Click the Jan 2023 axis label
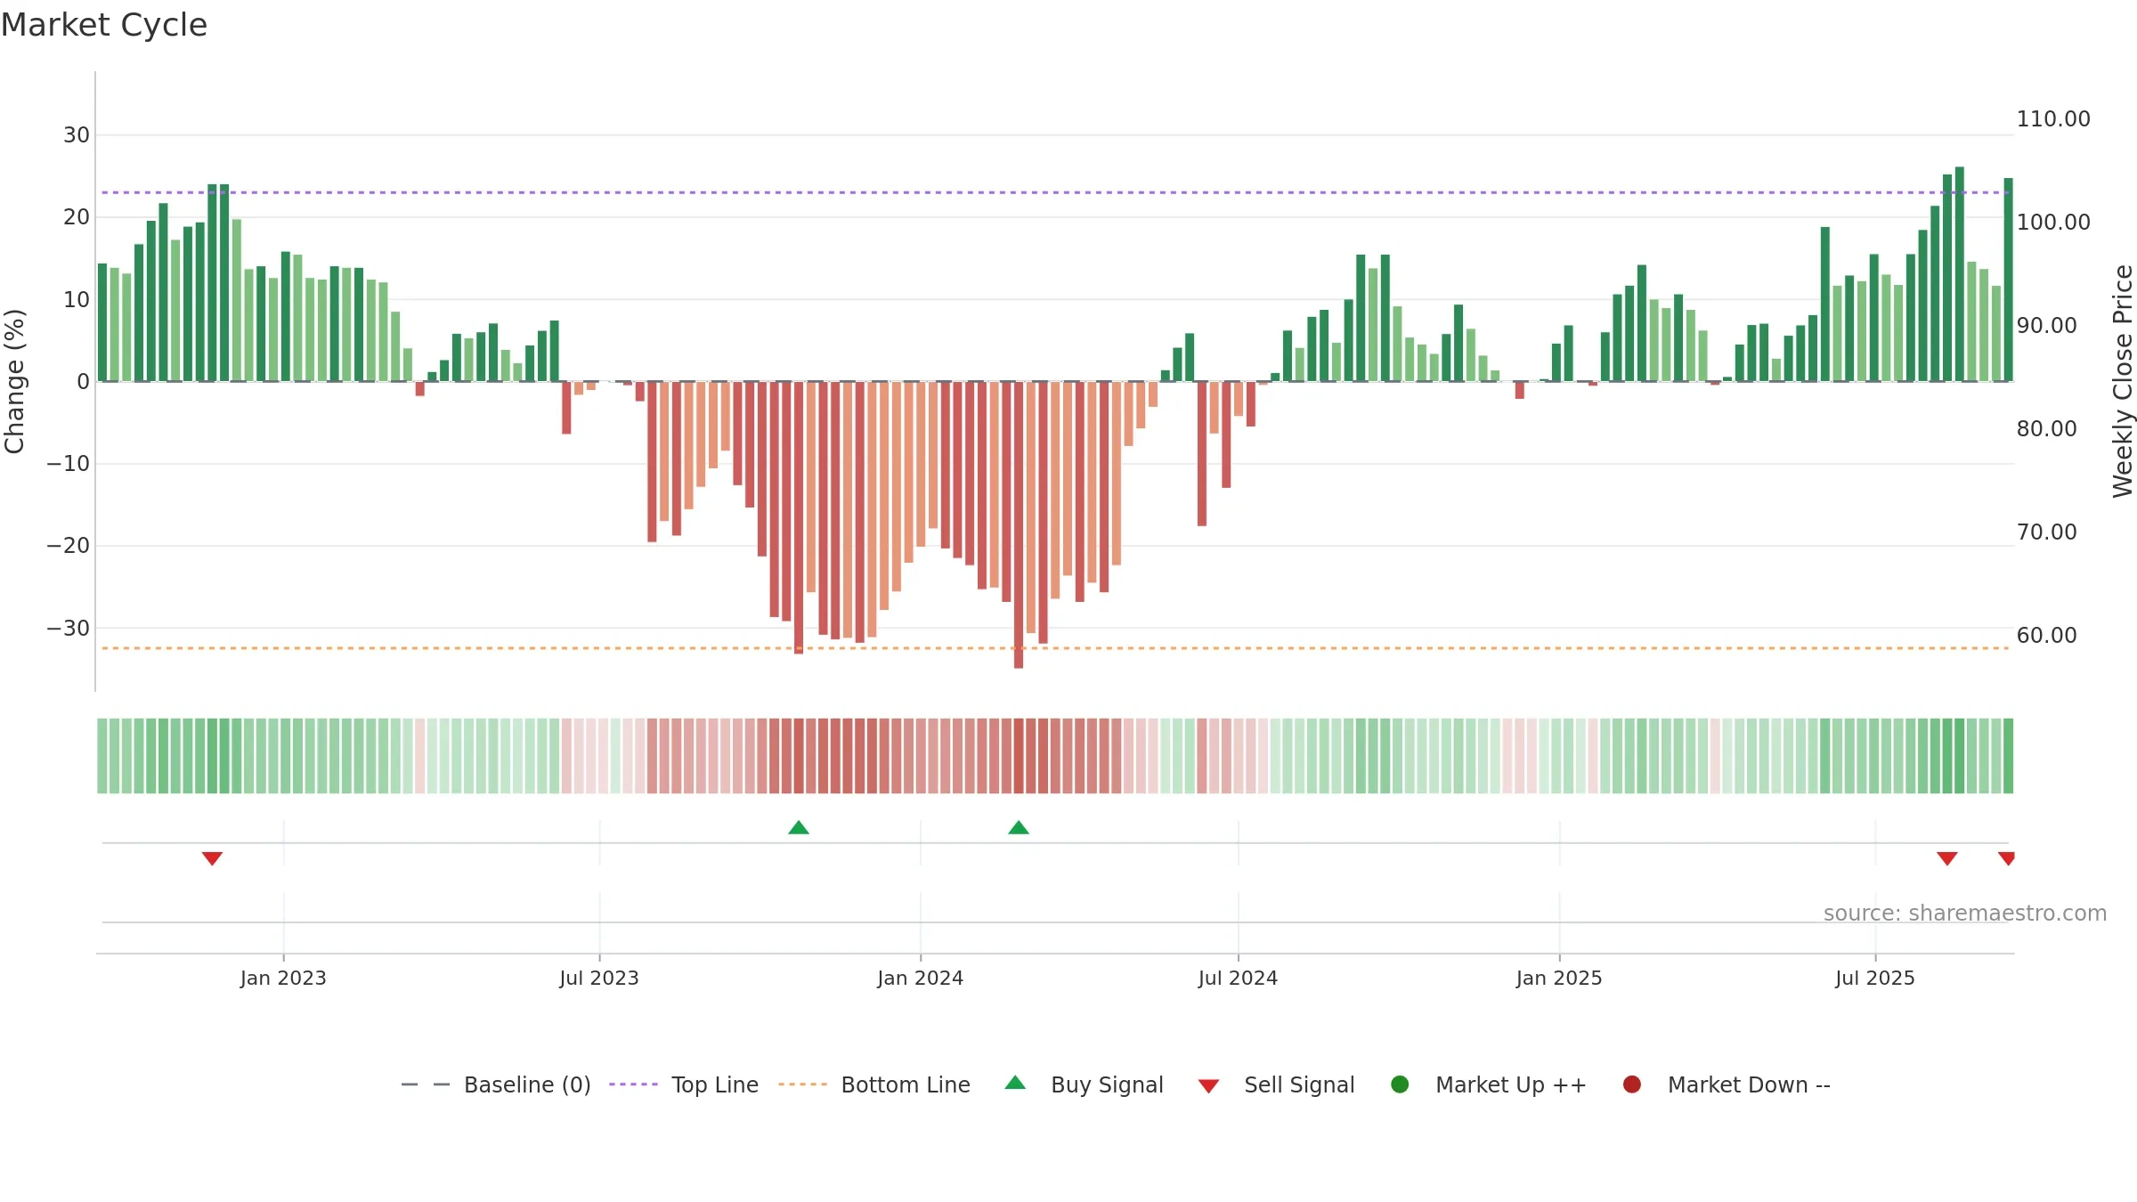Screen dimensions: 2137x1202 tap(283, 979)
